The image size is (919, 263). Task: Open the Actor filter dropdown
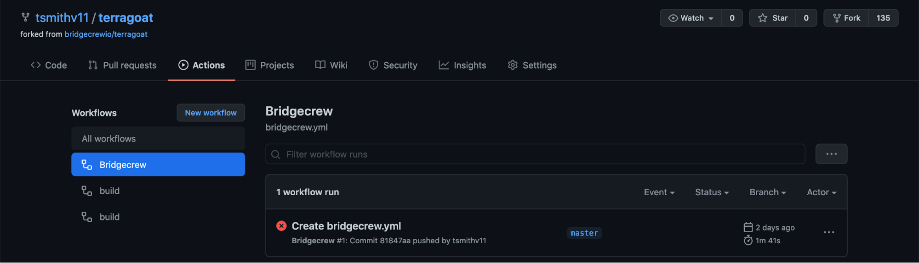pyautogui.click(x=822, y=192)
